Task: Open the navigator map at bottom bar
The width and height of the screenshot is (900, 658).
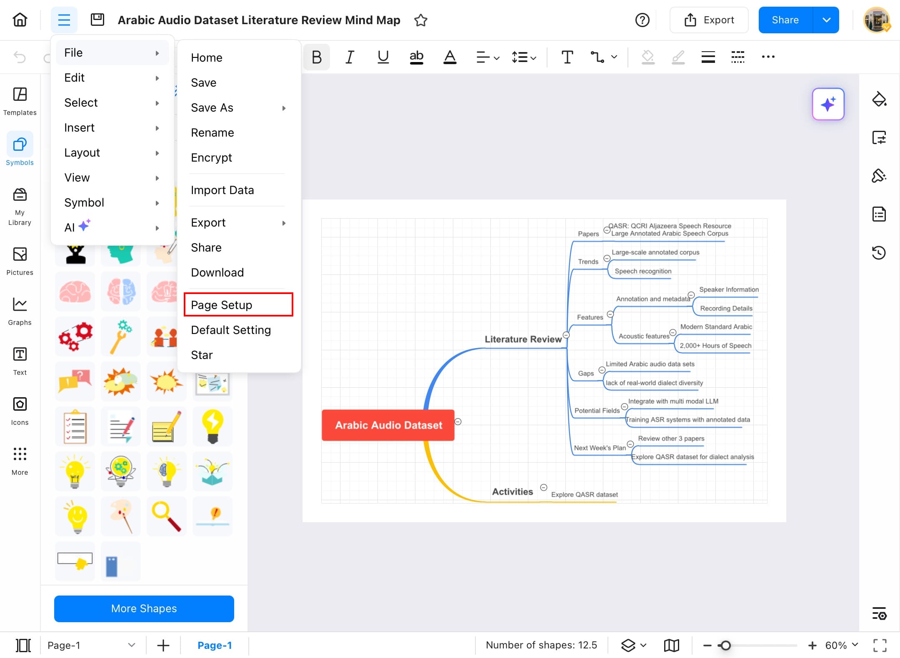Action: 671,645
